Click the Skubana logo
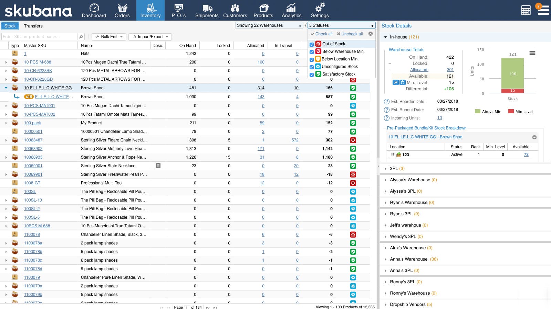The width and height of the screenshot is (551, 309). pyautogui.click(x=38, y=11)
